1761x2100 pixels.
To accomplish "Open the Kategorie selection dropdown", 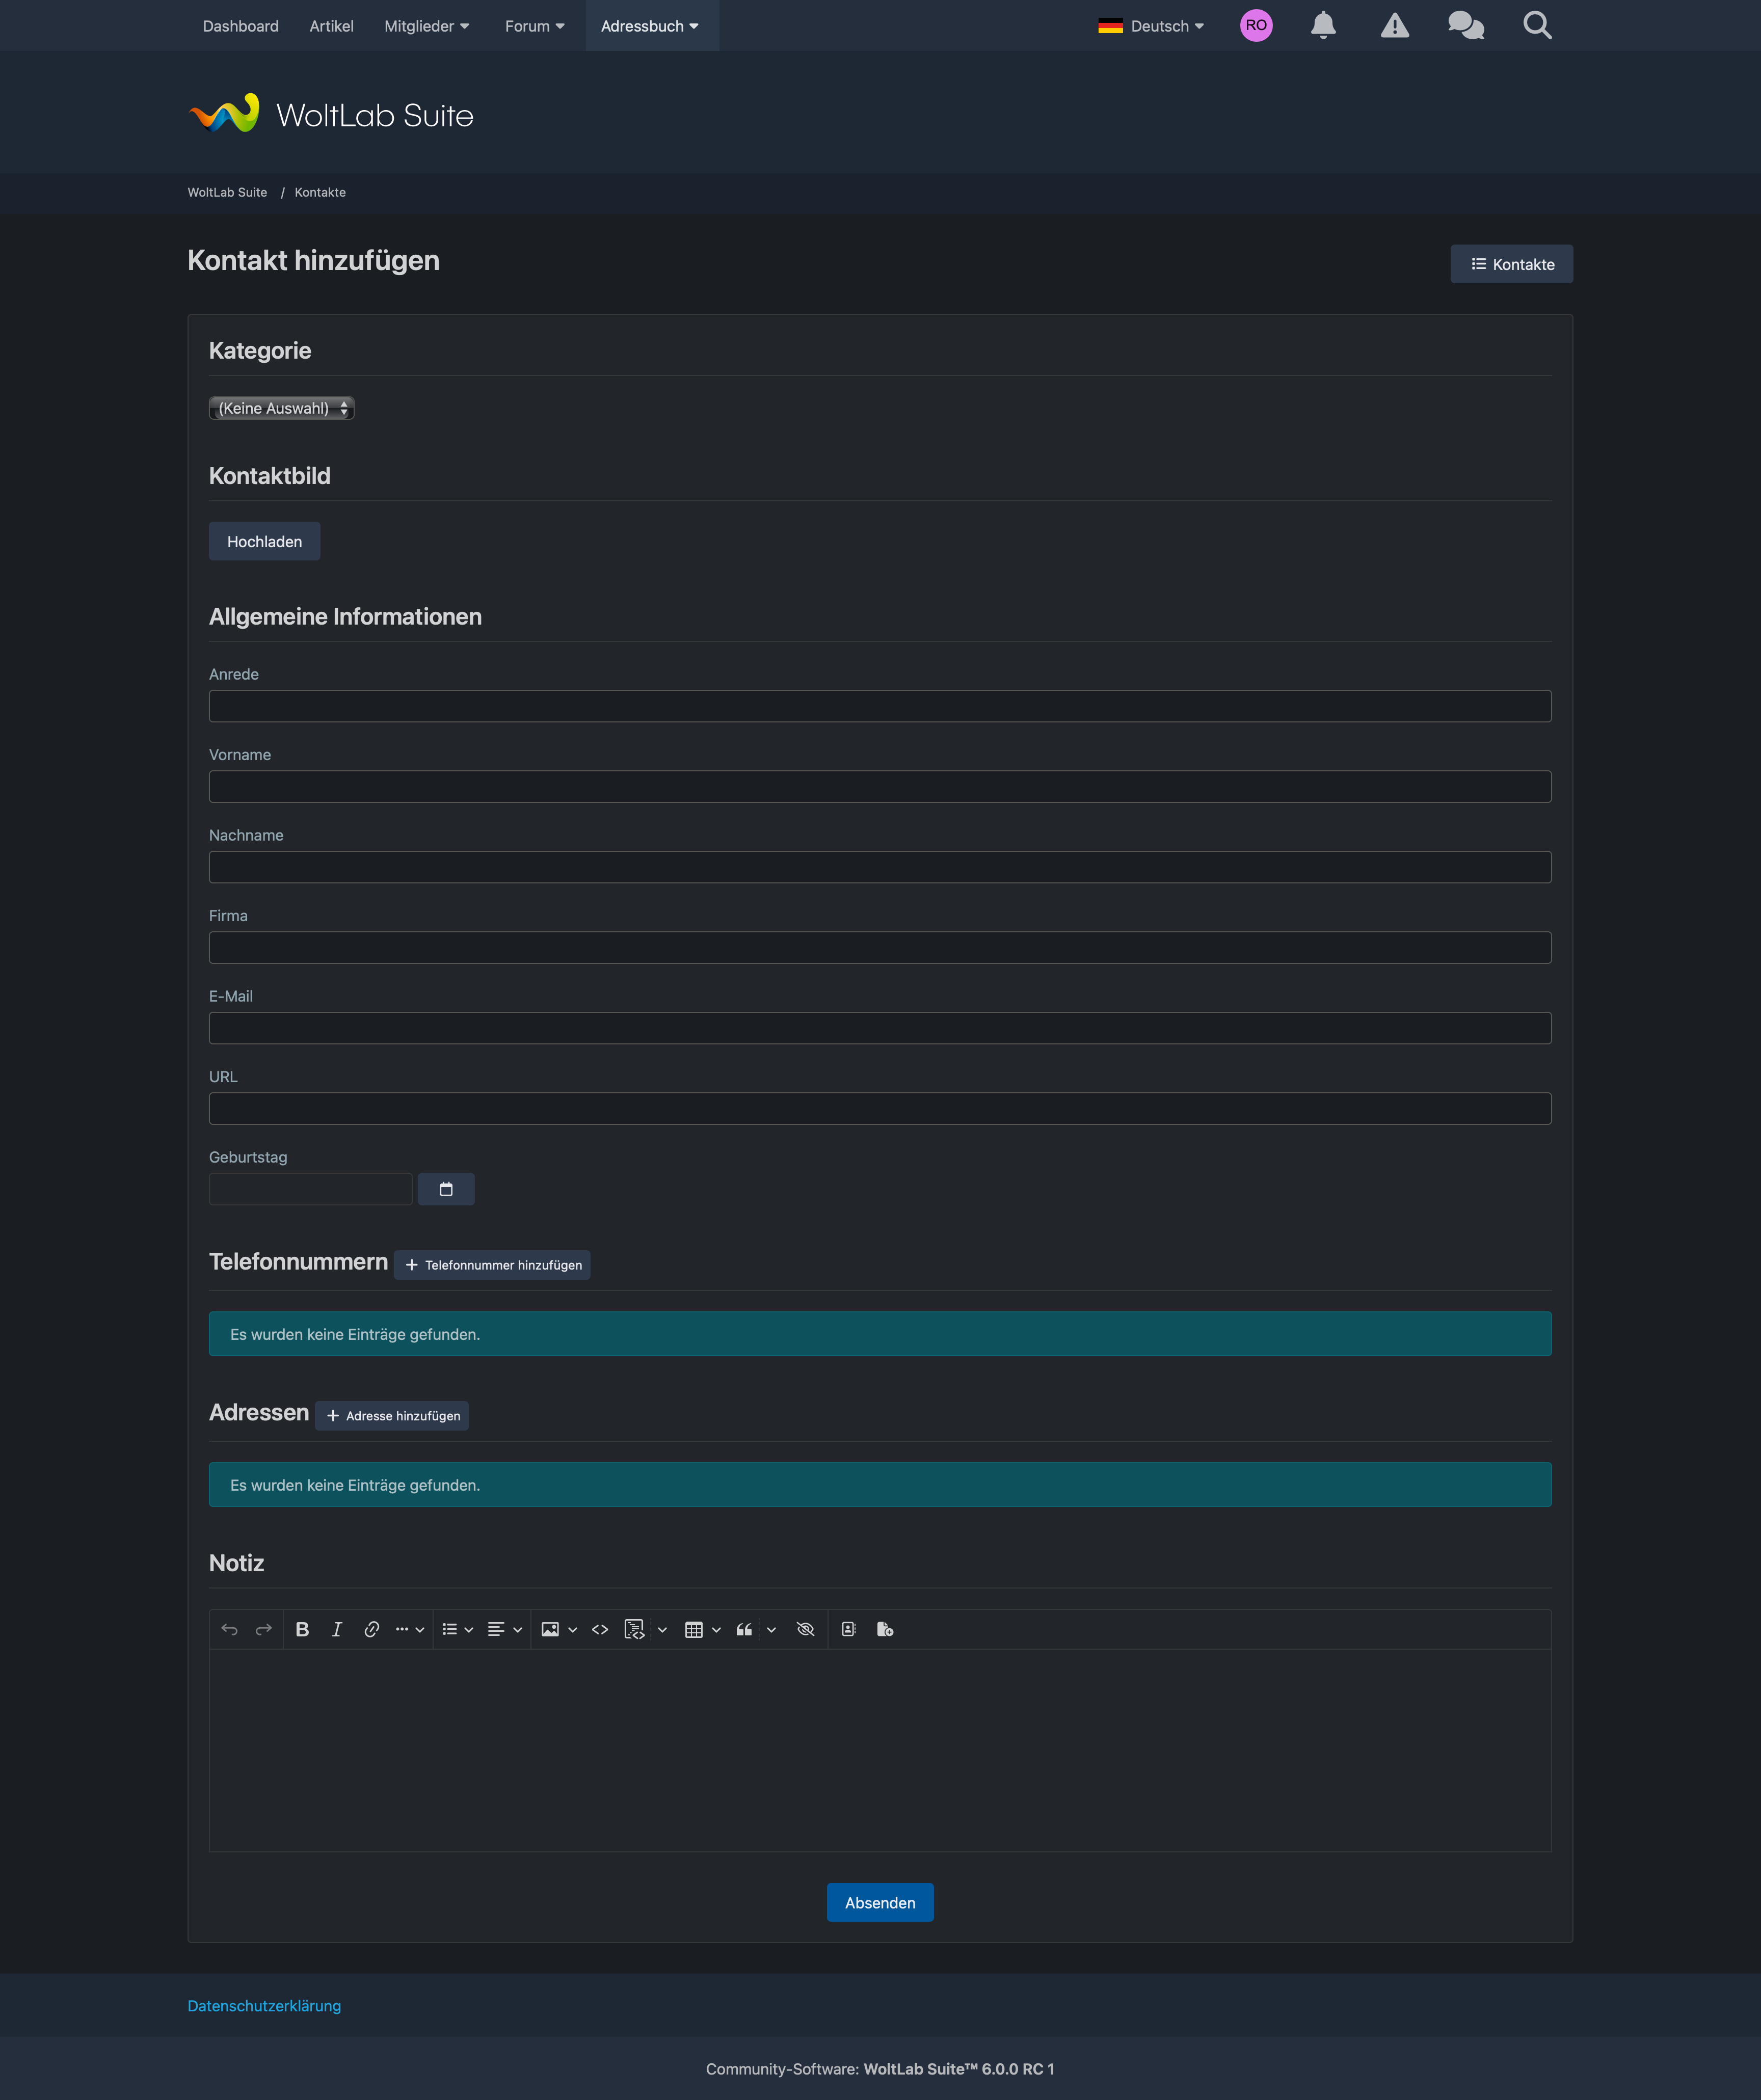I will [281, 408].
